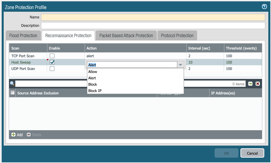This screenshot has height=163, width=271.
Task: Click the Cancel button
Action: click(252, 153)
